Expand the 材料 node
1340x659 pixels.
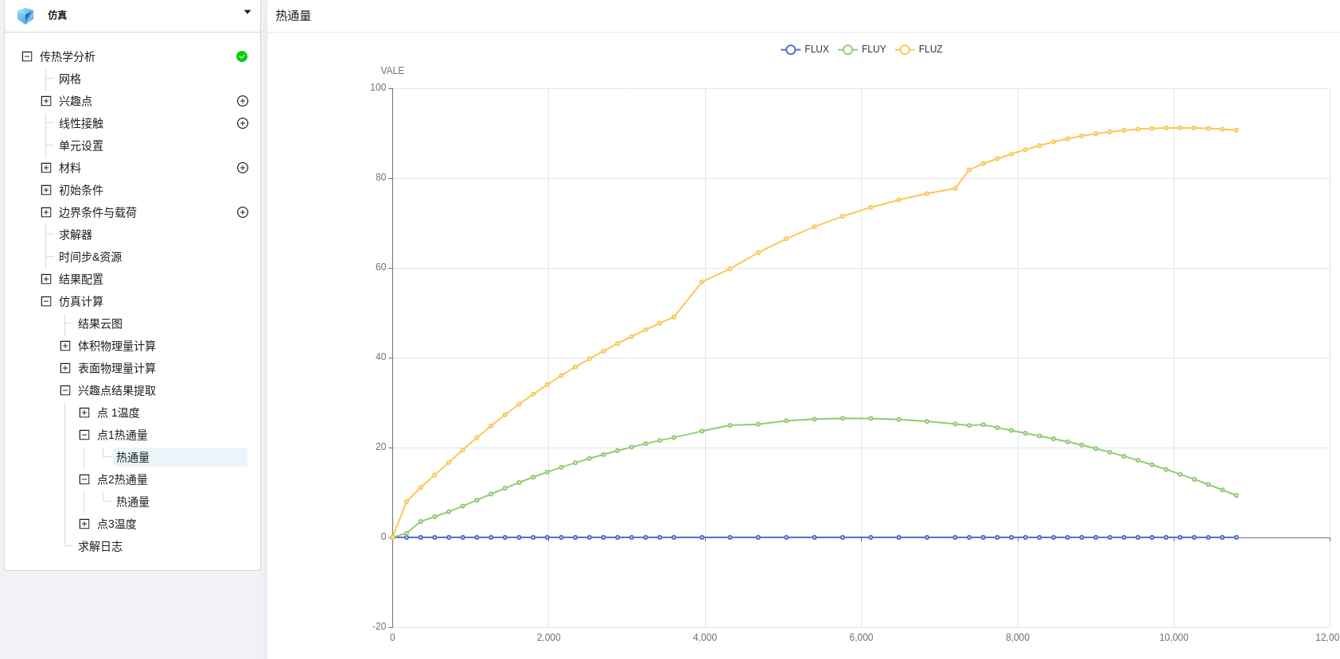[46, 168]
